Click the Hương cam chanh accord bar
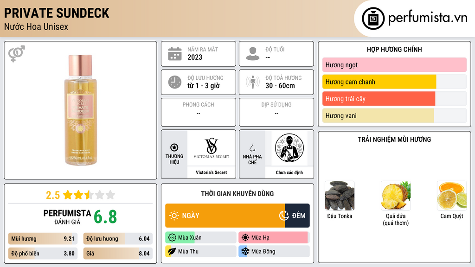Screen dimensions: 475x267 point(394,82)
